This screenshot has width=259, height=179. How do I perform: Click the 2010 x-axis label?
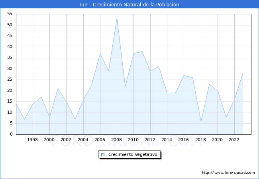click(x=133, y=140)
